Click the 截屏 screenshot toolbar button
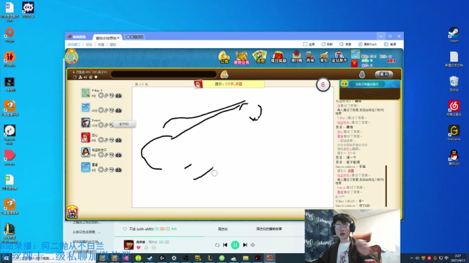The height and width of the screenshot is (263, 469). click(x=390, y=44)
